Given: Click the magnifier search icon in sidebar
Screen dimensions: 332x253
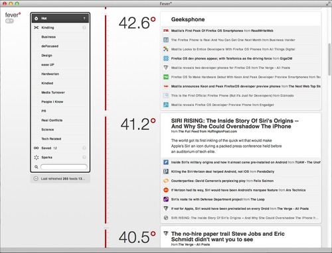Looking at the screenshot, I should [x=37, y=167].
